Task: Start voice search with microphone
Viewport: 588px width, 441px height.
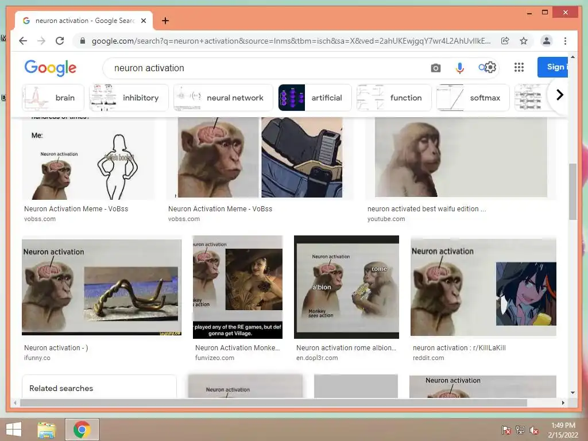Action: pyautogui.click(x=459, y=68)
